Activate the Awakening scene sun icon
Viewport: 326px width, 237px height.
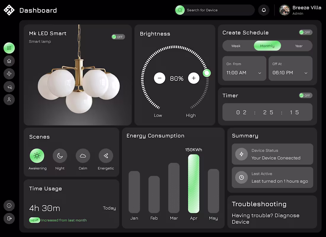37,156
